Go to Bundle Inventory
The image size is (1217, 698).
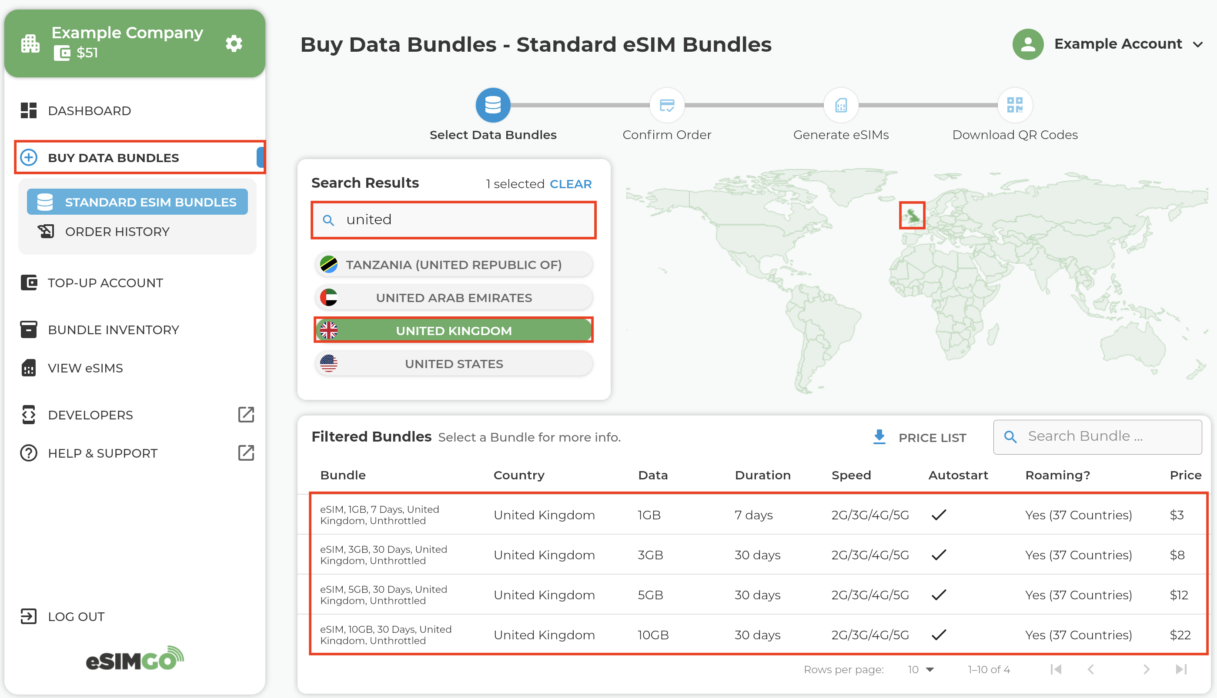(x=113, y=329)
